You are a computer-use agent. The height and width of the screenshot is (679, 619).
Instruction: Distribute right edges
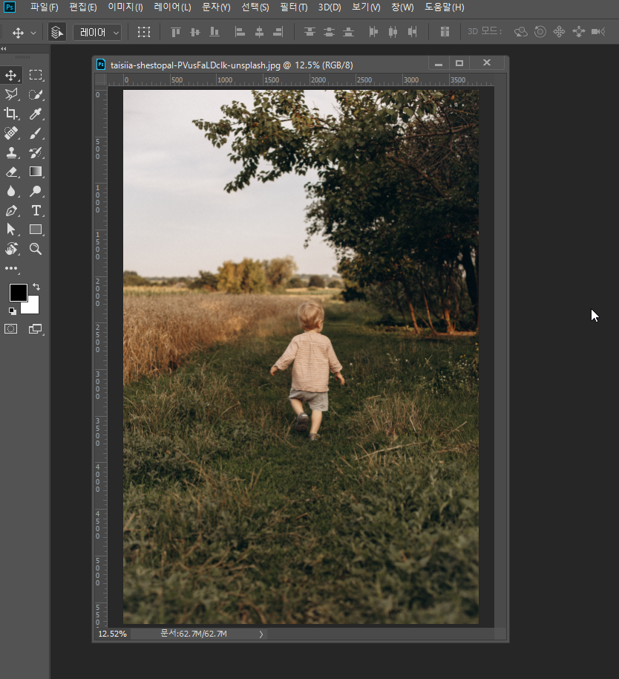[412, 32]
